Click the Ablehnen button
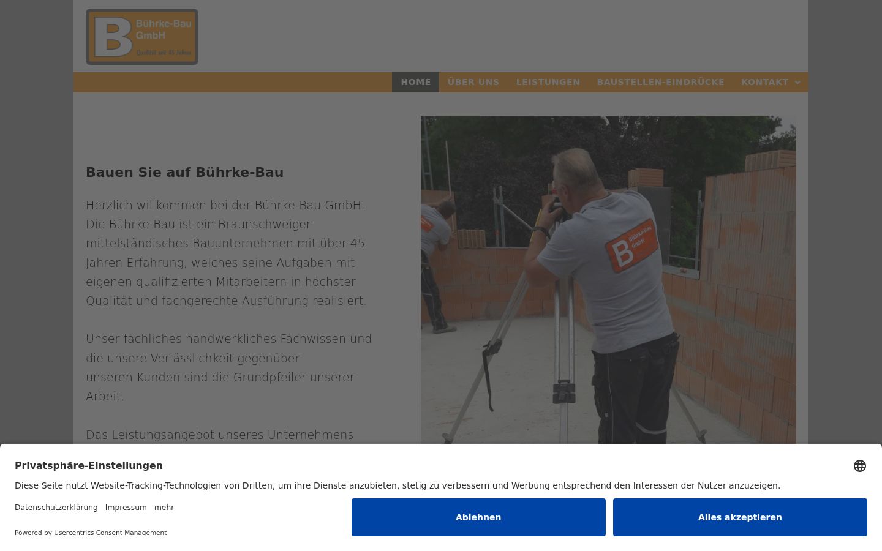Viewport: 882px width, 551px height. (478, 517)
